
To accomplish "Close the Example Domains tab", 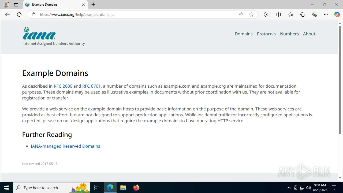I will 83,5.
